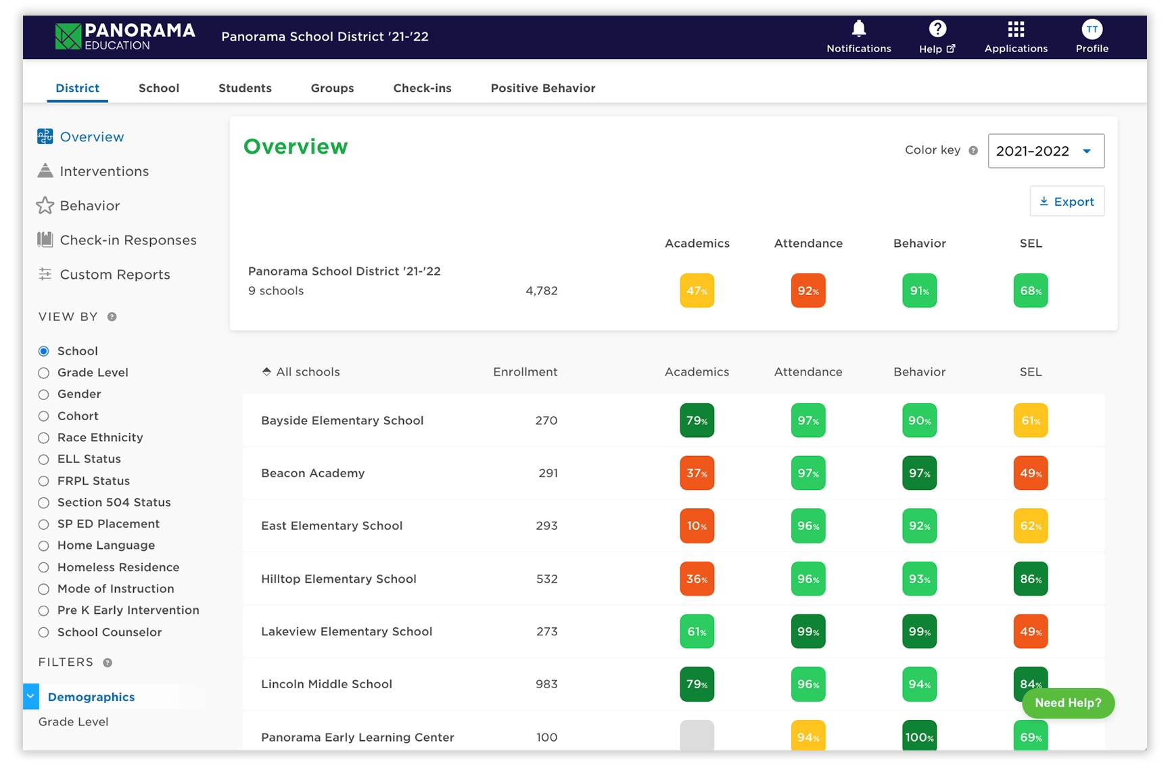1170x766 pixels.
Task: Click the Profile avatar icon
Action: (1092, 29)
